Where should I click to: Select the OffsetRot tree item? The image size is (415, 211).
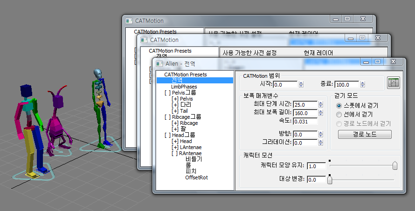tap(196, 177)
